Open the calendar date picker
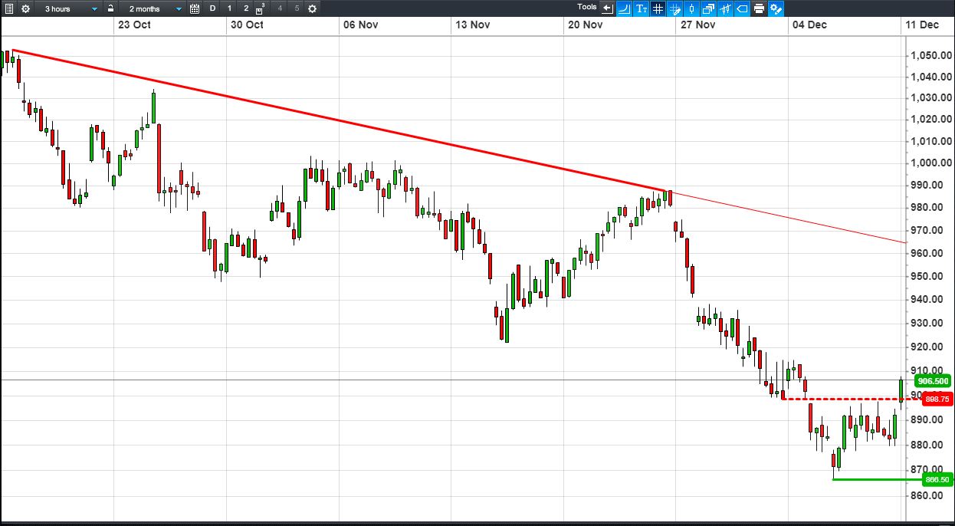 pos(195,8)
